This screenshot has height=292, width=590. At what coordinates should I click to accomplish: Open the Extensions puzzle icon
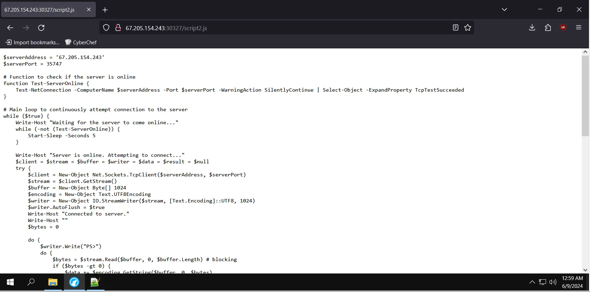pyautogui.click(x=548, y=28)
